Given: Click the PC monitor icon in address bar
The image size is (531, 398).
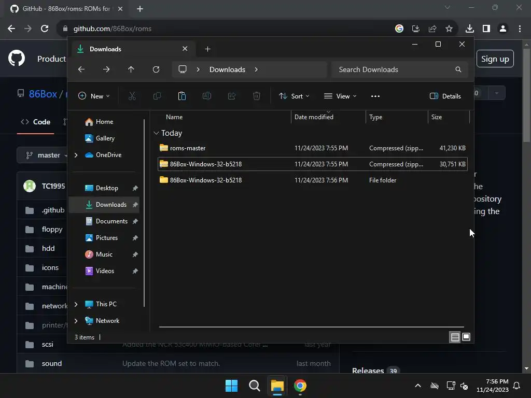Looking at the screenshot, I should [x=183, y=69].
